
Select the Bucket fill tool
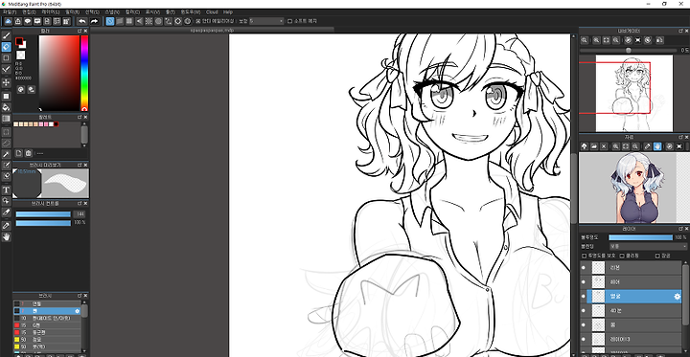pos(6,107)
